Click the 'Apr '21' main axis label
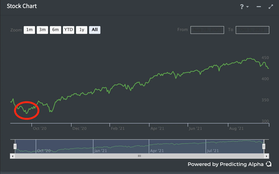 (157, 128)
